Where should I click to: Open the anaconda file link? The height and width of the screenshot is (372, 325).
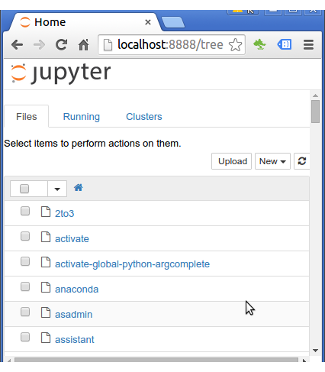point(76,290)
